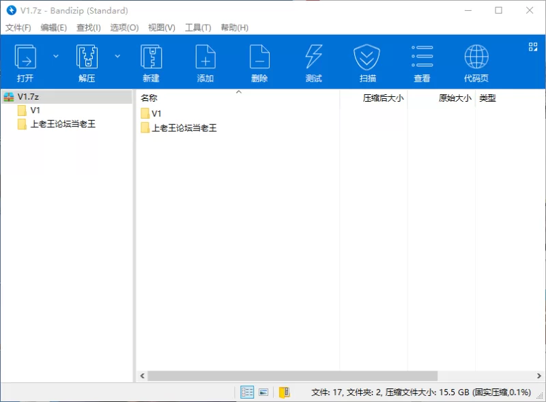
Task: Open the 选项(O) menu
Action: pos(124,27)
